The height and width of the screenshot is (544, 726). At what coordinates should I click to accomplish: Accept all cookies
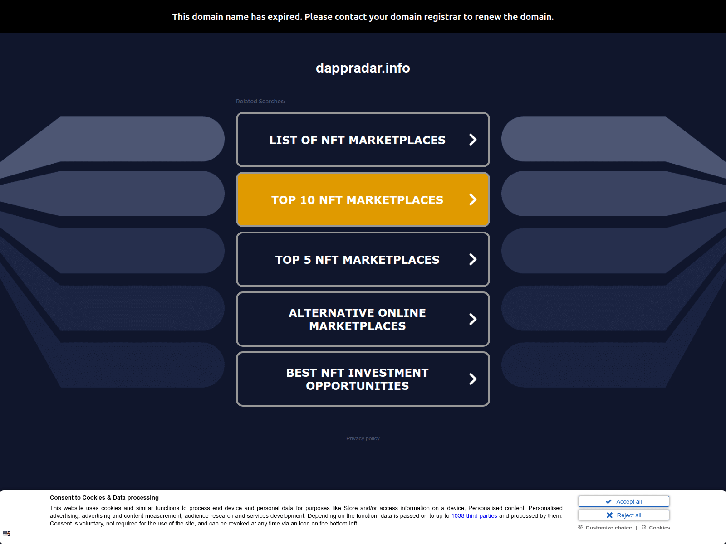[x=623, y=501]
